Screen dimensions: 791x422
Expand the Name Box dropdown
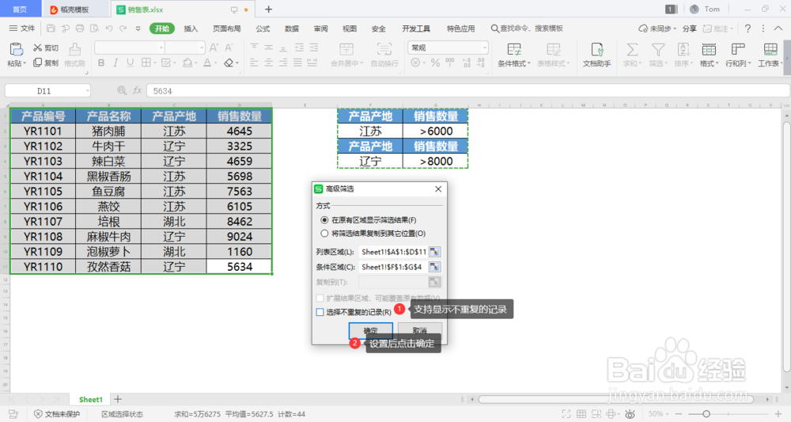(87, 91)
